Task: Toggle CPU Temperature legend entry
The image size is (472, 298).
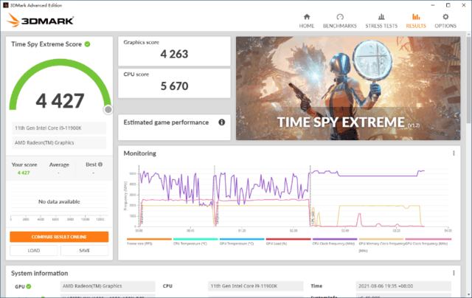Action: pyautogui.click(x=195, y=242)
